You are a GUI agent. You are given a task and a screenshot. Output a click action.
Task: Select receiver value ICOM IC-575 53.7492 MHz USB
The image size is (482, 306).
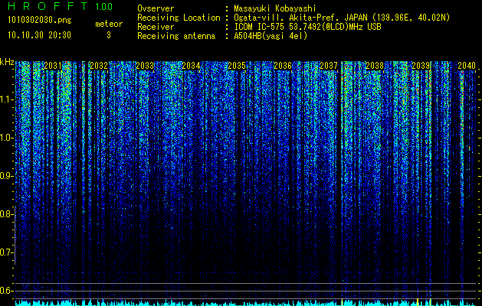(x=307, y=27)
